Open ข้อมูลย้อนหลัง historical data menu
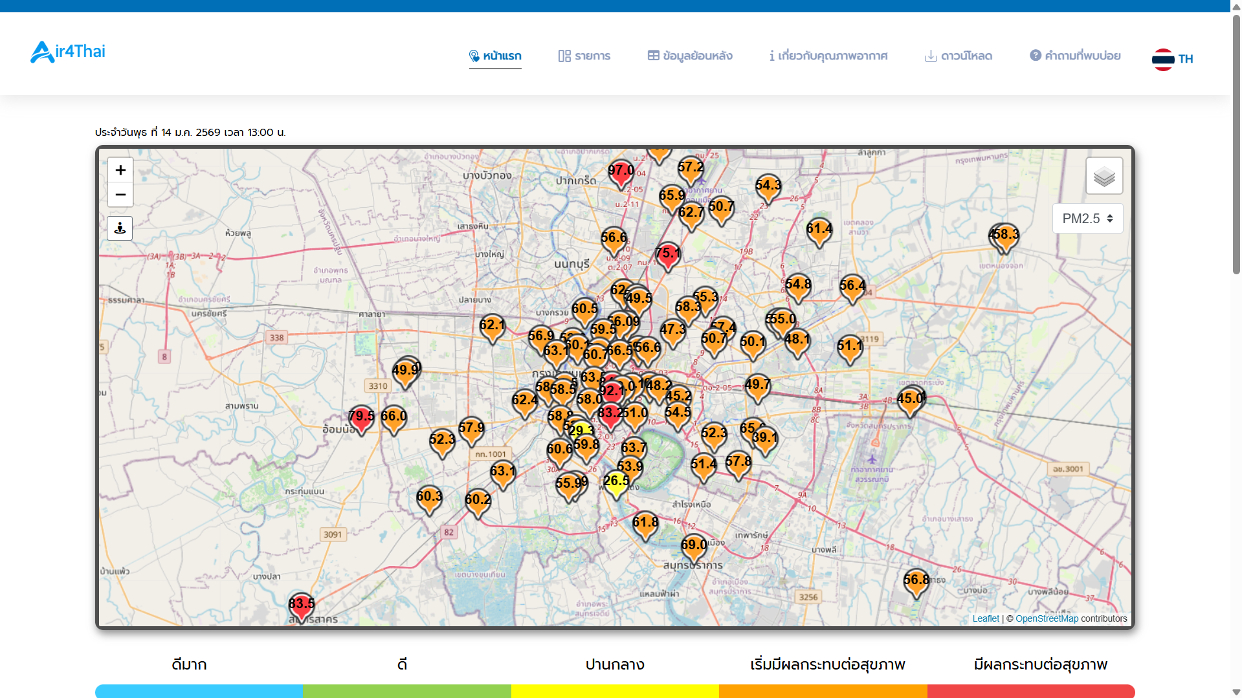Viewport: 1242px width, 698px height. point(690,56)
